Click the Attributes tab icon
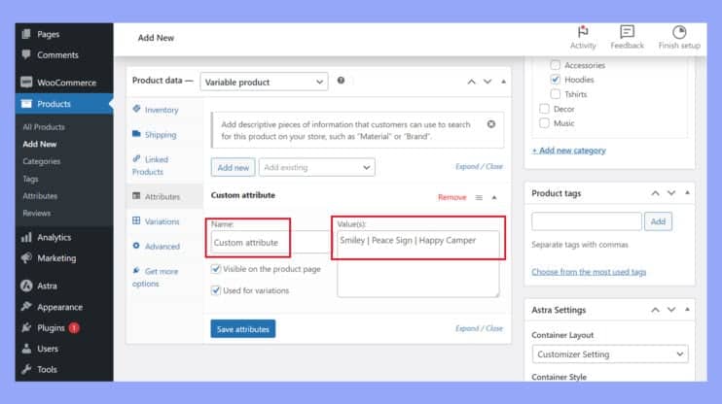The width and height of the screenshot is (722, 404). [136, 196]
